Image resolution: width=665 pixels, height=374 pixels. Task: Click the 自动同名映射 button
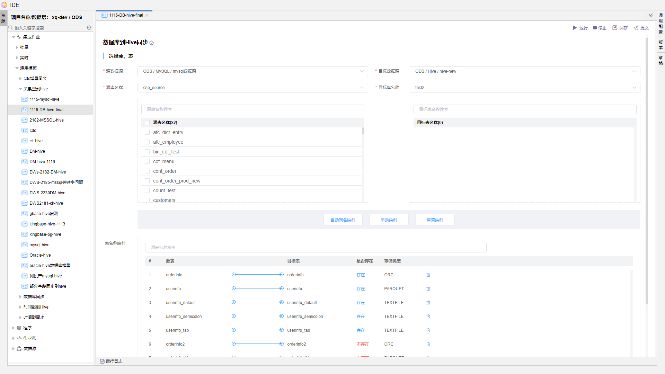click(x=343, y=220)
